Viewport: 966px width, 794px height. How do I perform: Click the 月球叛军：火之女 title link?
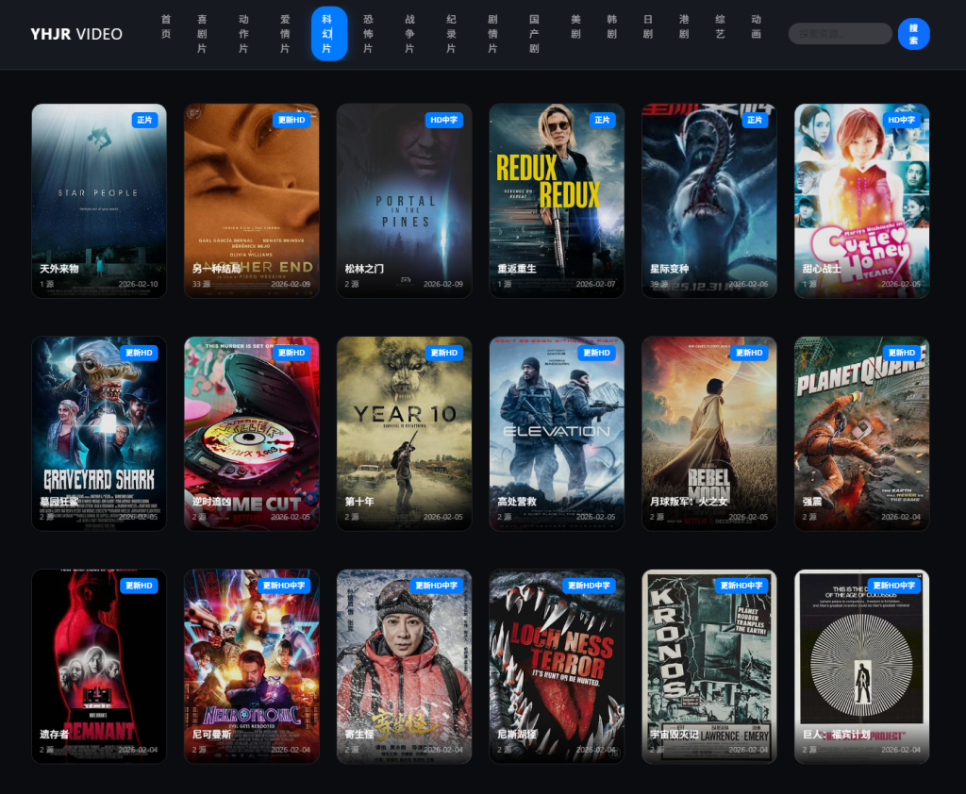click(689, 502)
